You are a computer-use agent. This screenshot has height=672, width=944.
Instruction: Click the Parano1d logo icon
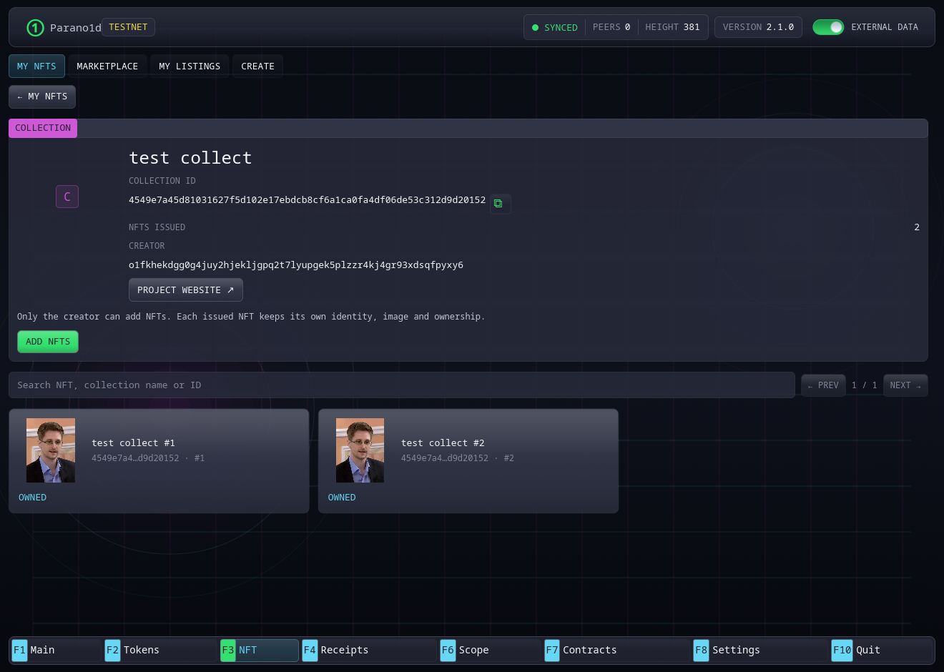click(35, 28)
